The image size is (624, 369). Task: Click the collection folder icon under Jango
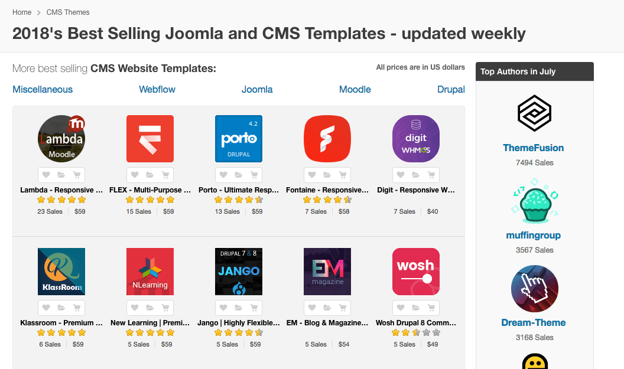coord(239,308)
